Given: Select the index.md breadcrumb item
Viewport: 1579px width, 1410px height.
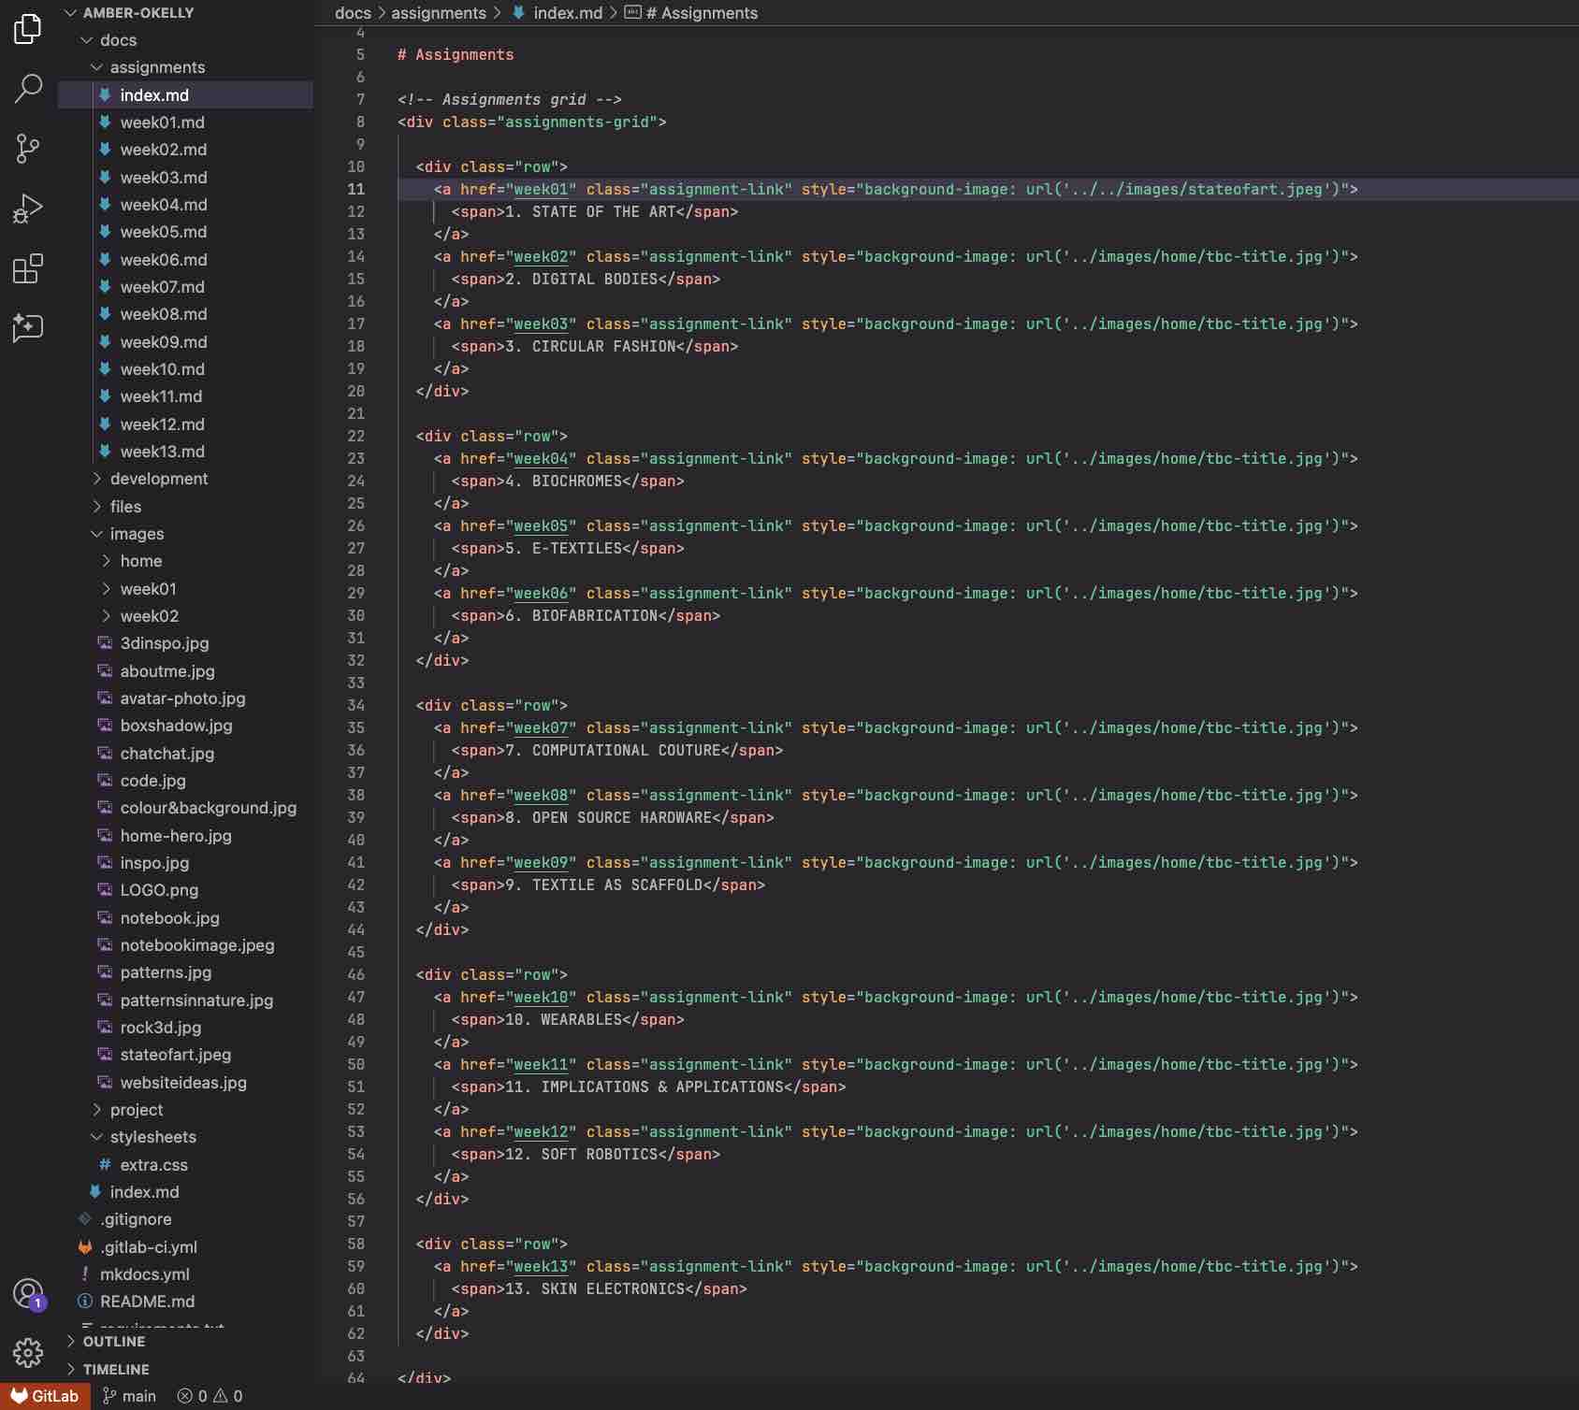Looking at the screenshot, I should (567, 13).
